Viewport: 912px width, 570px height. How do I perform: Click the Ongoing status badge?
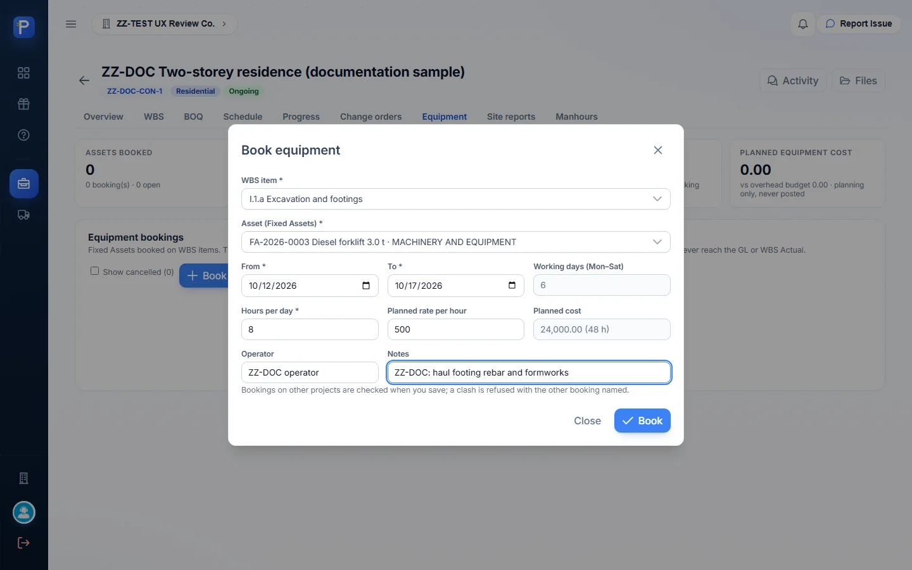point(244,91)
